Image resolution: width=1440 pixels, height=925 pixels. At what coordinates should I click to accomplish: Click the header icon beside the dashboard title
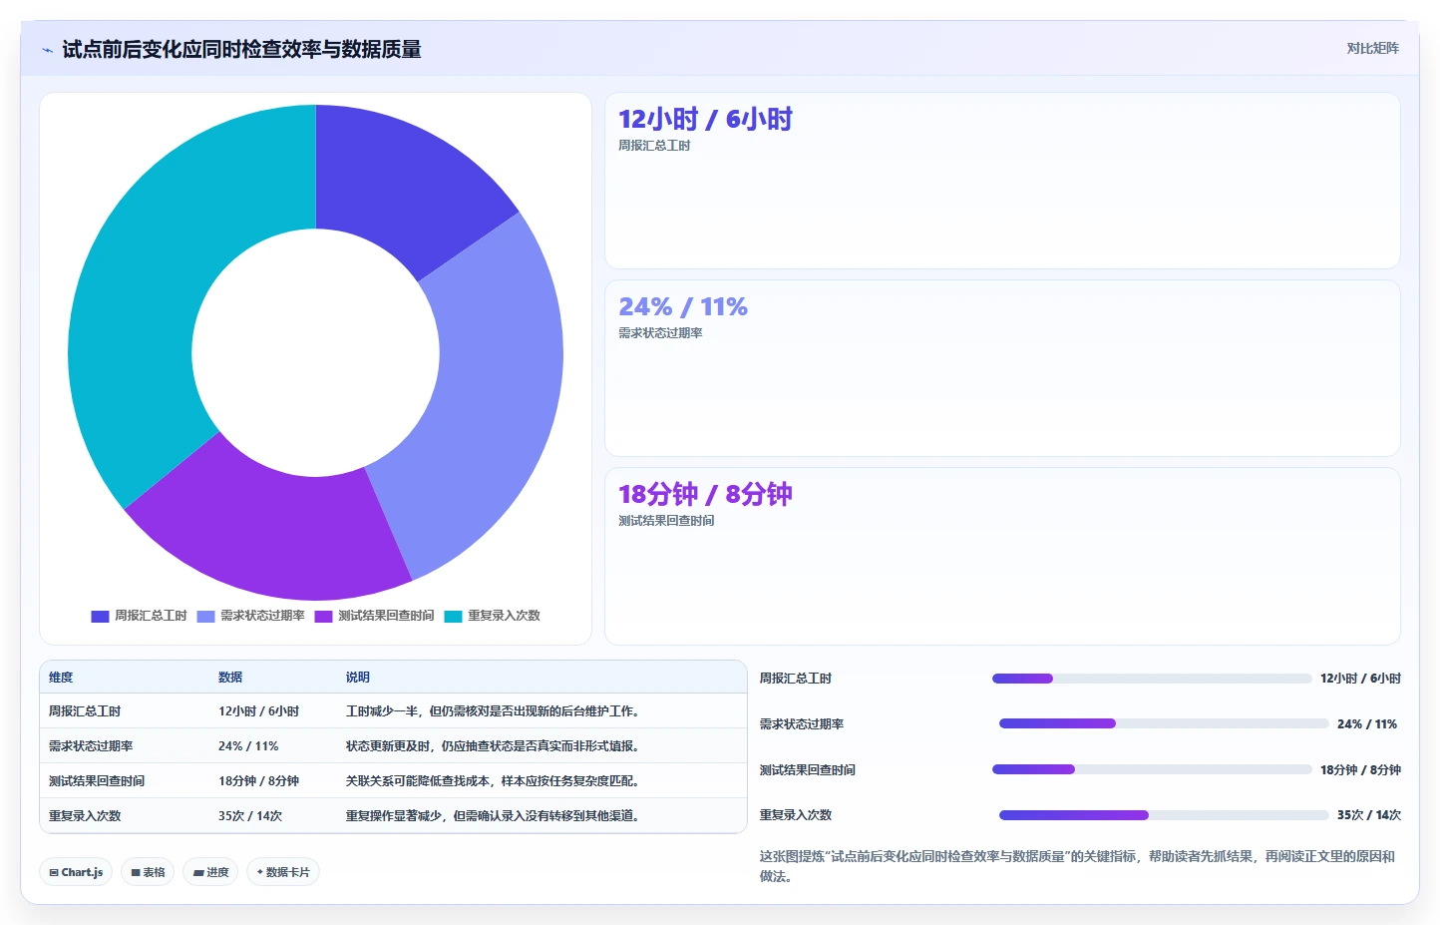(47, 50)
